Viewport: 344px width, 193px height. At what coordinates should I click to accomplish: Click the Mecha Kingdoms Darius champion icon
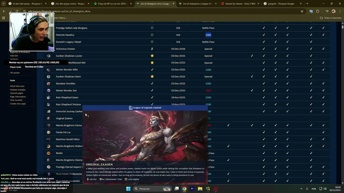pos(49,125)
